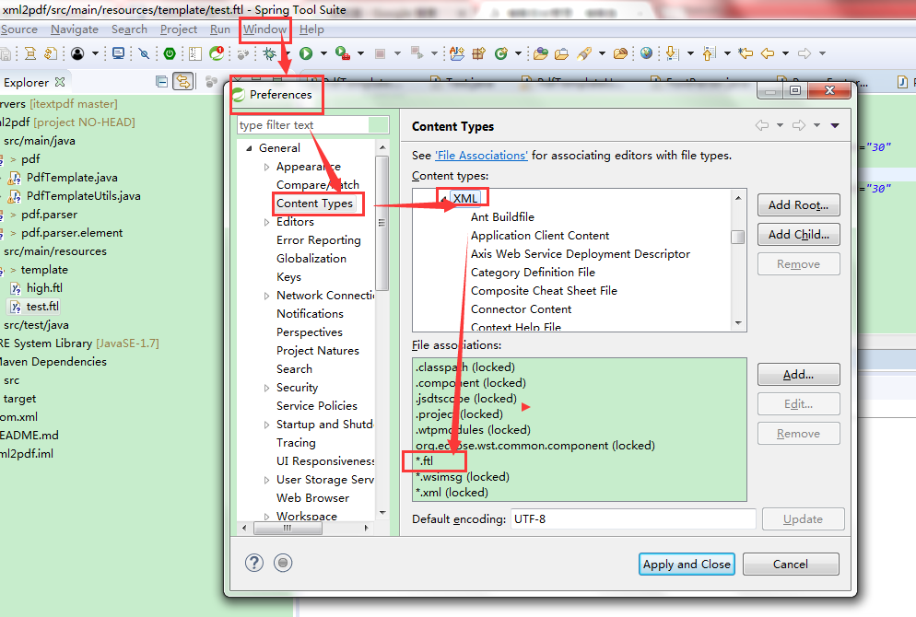Image resolution: width=916 pixels, height=617 pixels.
Task: Select Error Reporting in preferences tree
Action: [x=318, y=240]
